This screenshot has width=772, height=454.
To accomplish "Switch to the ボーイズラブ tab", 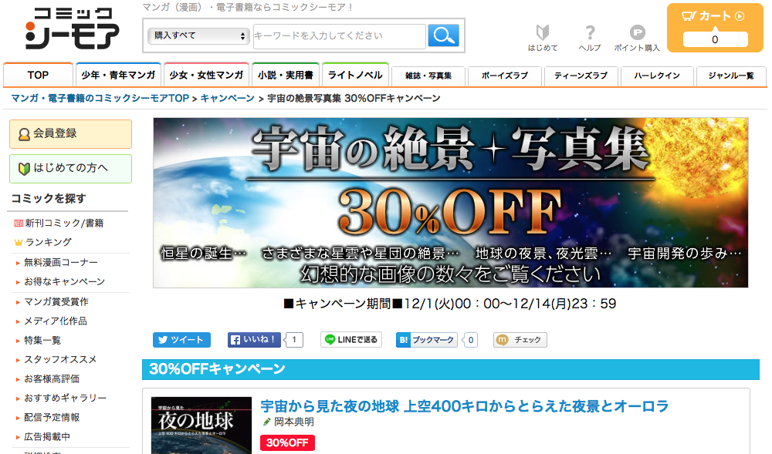I will tap(505, 76).
